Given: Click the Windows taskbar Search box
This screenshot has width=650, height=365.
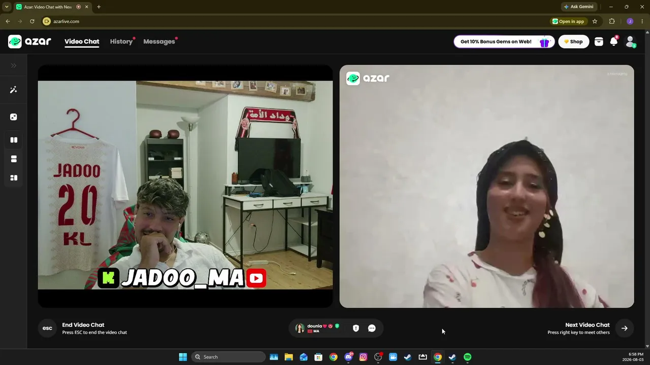Looking at the screenshot, I should pyautogui.click(x=228, y=357).
